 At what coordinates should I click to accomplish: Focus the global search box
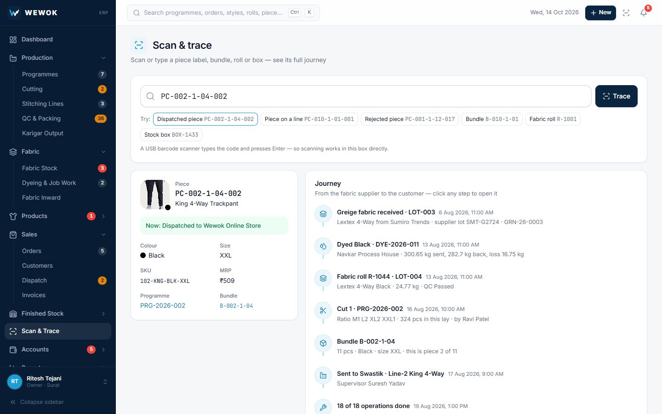tap(223, 13)
